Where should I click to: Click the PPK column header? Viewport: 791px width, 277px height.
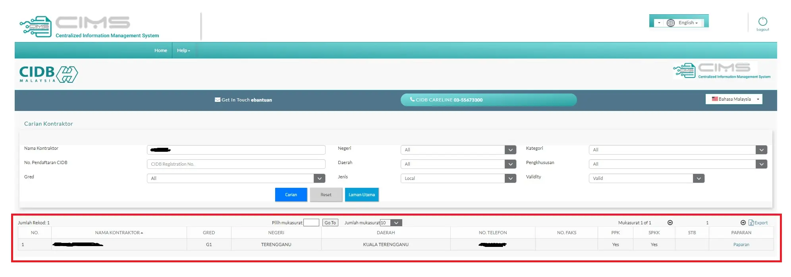click(x=615, y=233)
